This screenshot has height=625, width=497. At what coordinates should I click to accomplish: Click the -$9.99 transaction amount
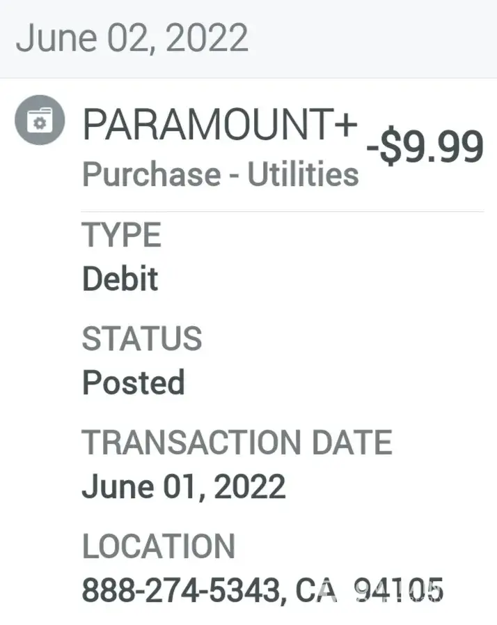[425, 148]
